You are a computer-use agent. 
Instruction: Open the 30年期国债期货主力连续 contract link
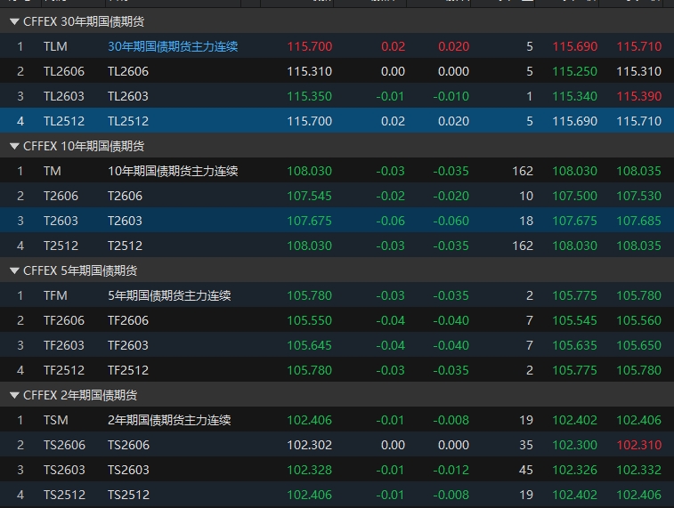point(173,46)
